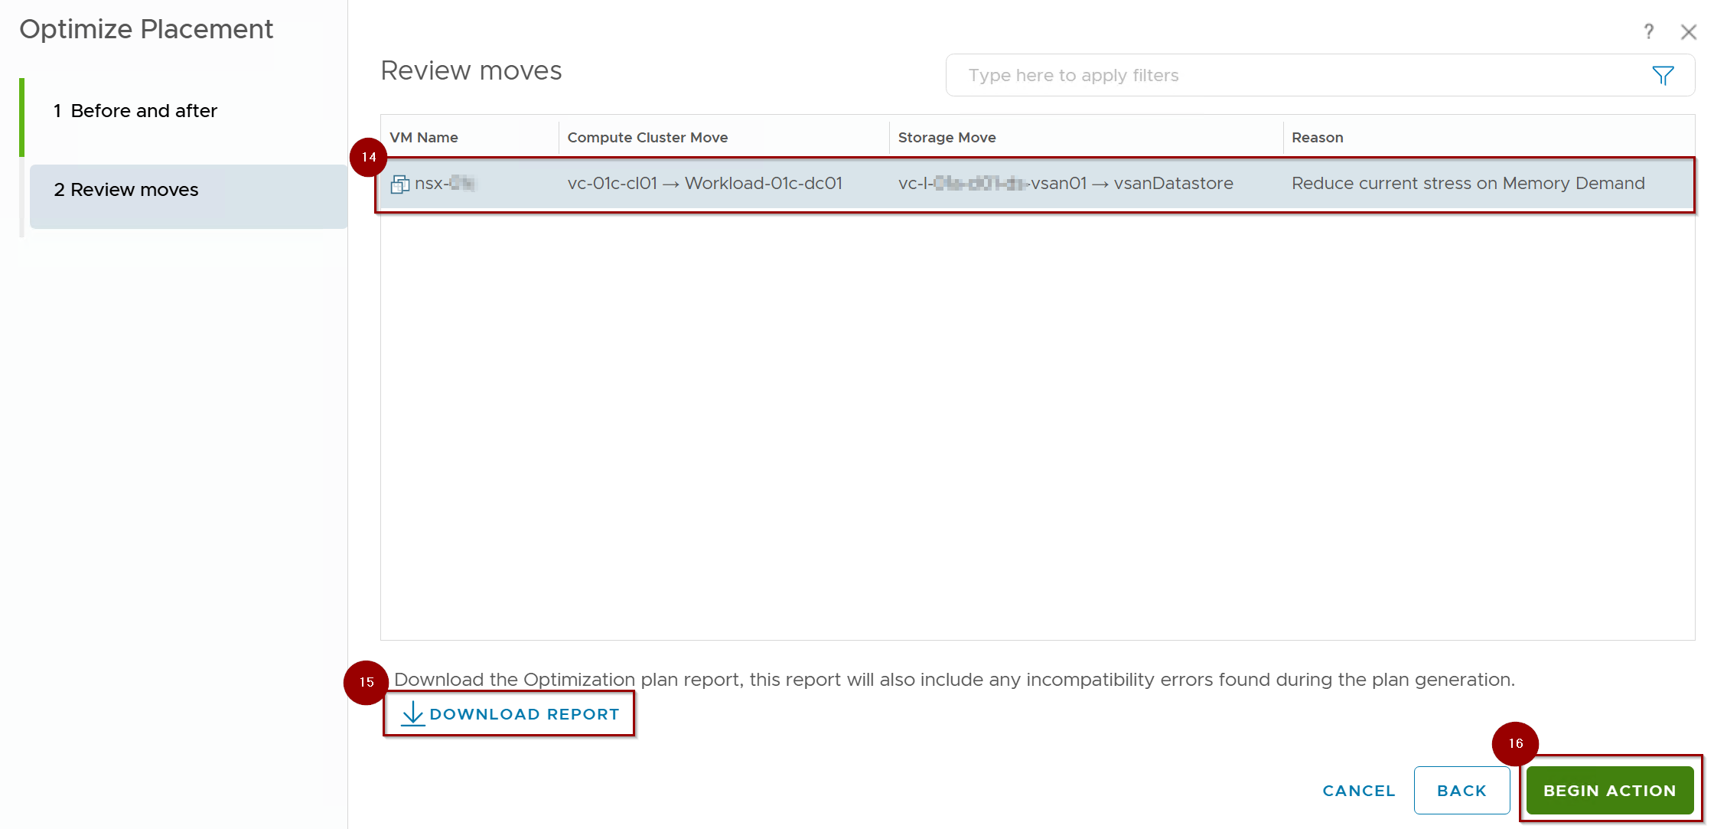Go to Before and after step
The height and width of the screenshot is (829, 1714).
(143, 111)
